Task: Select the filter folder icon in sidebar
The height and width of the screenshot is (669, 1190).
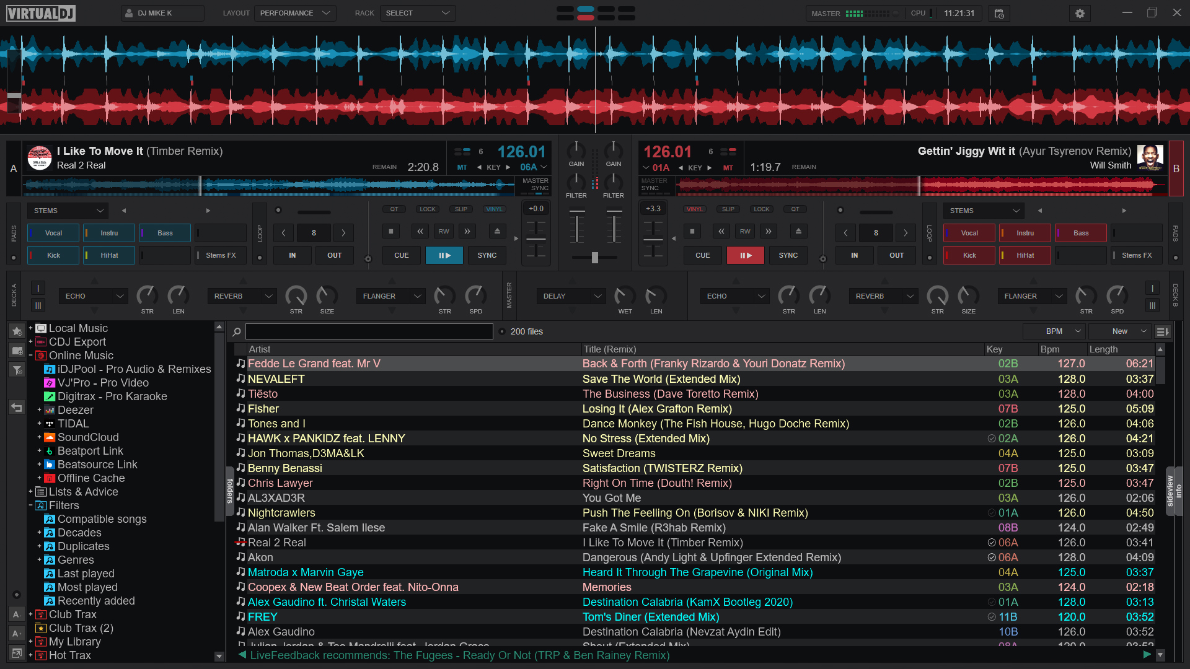Action: 16,370
